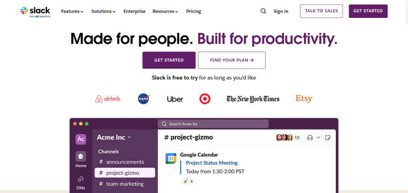Click the Acme Inc 'Ac' workspace avatar
Viewport: 408px width, 193px height.
(x=81, y=139)
